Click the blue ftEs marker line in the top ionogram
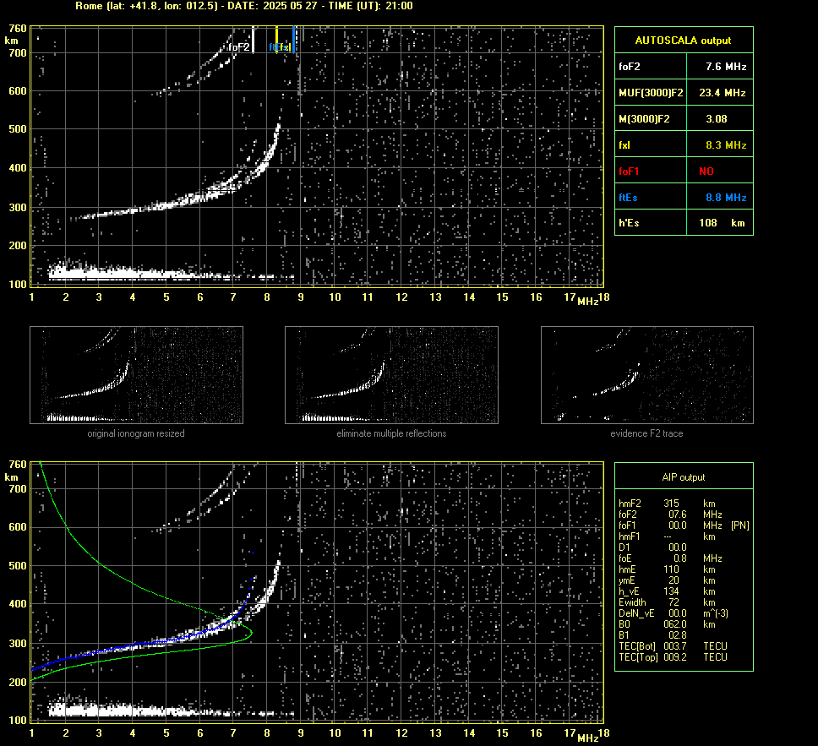The width and height of the screenshot is (818, 746). tap(294, 40)
